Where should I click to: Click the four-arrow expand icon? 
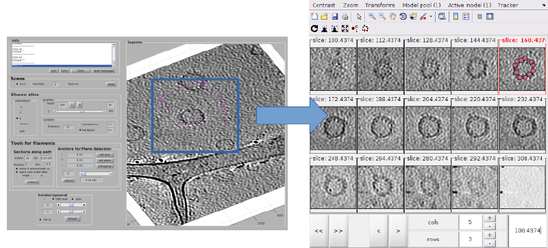click(x=345, y=29)
